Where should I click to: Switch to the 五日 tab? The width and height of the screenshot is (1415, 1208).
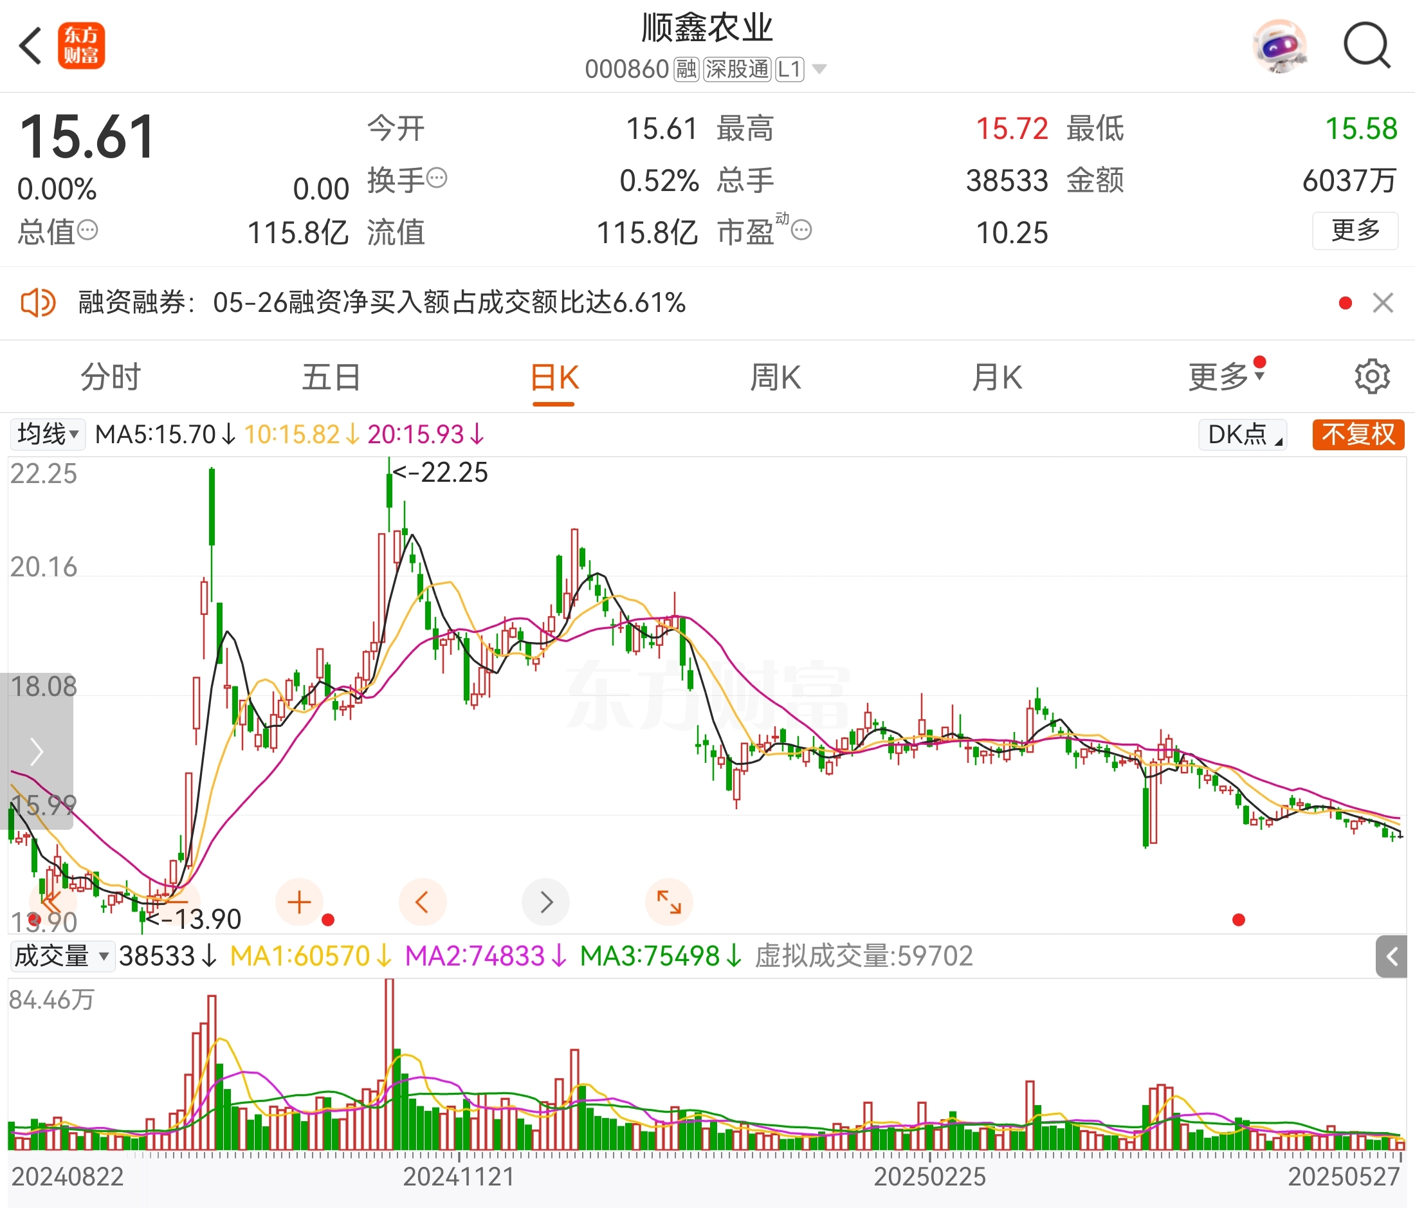[332, 377]
